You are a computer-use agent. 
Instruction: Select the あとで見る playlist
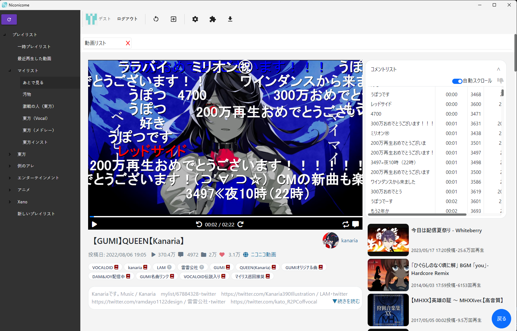pos(33,83)
